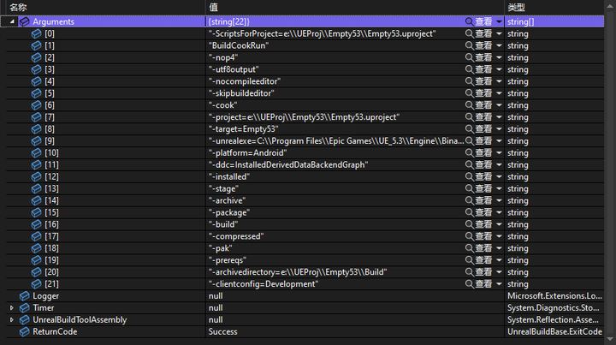616x345 pixels.
Task: Click the 名称 column header
Action: tap(19, 7)
